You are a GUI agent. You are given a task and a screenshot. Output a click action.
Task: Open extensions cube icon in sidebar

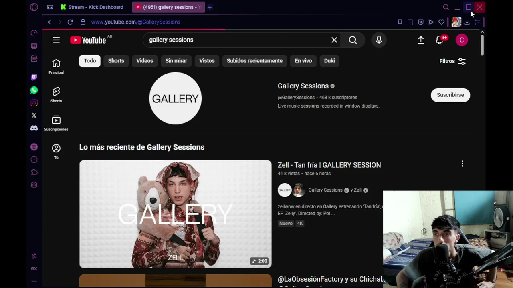click(x=34, y=172)
